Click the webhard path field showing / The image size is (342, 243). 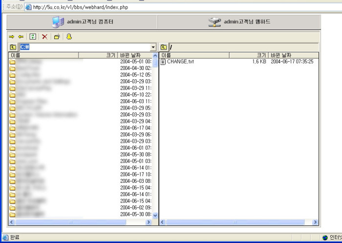(x=244, y=47)
